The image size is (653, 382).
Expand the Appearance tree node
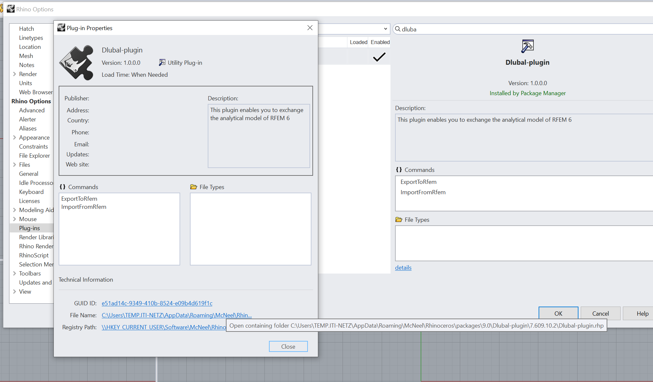tap(15, 138)
